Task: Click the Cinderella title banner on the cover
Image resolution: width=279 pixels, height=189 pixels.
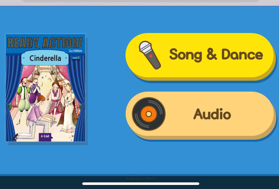Action: tap(45, 58)
